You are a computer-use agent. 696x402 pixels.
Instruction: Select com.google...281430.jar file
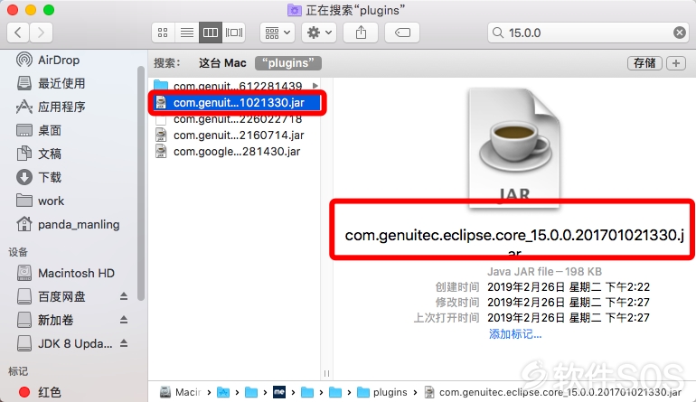pos(235,151)
